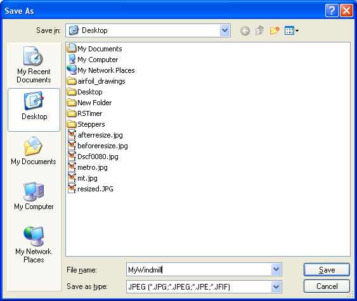
Task: Expand the Save as type dropdown
Action: [x=276, y=286]
